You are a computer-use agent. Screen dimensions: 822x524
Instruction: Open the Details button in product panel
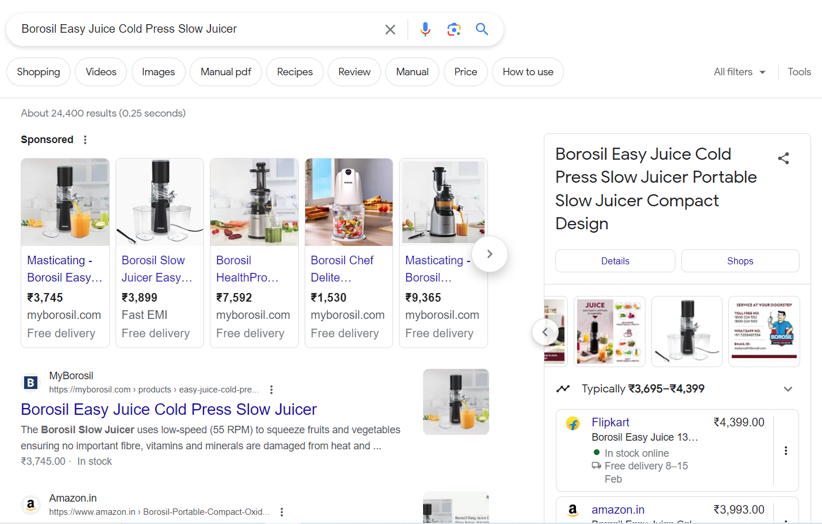(615, 261)
